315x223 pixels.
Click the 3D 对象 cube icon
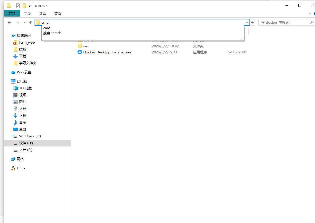click(x=15, y=88)
